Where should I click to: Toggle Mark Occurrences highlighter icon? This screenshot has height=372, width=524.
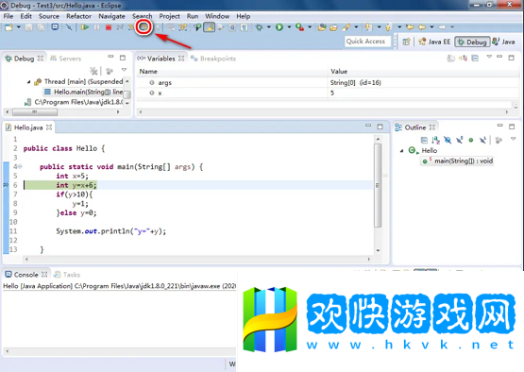(210, 27)
